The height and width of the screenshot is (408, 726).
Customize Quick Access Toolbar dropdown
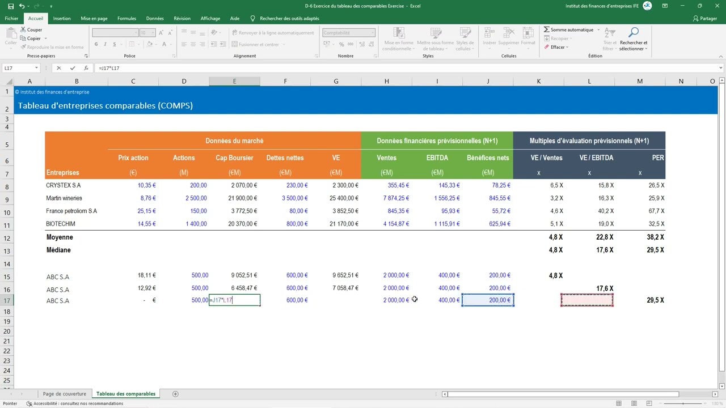(x=50, y=6)
